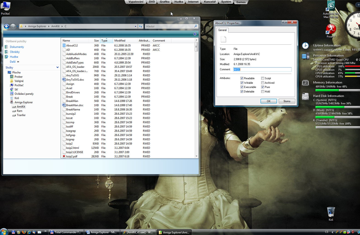Uncheck the Writable attribute
Viewport: 360px width, 235px height.
[242, 83]
